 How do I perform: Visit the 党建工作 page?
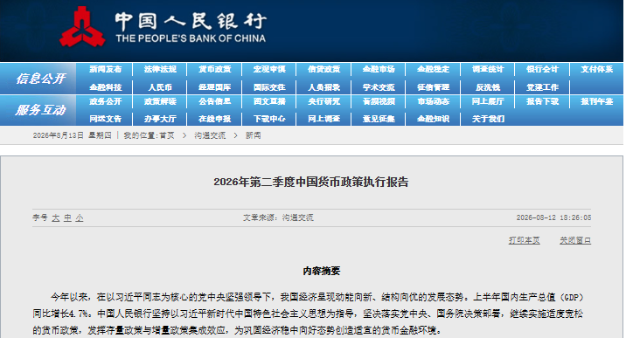coord(542,87)
